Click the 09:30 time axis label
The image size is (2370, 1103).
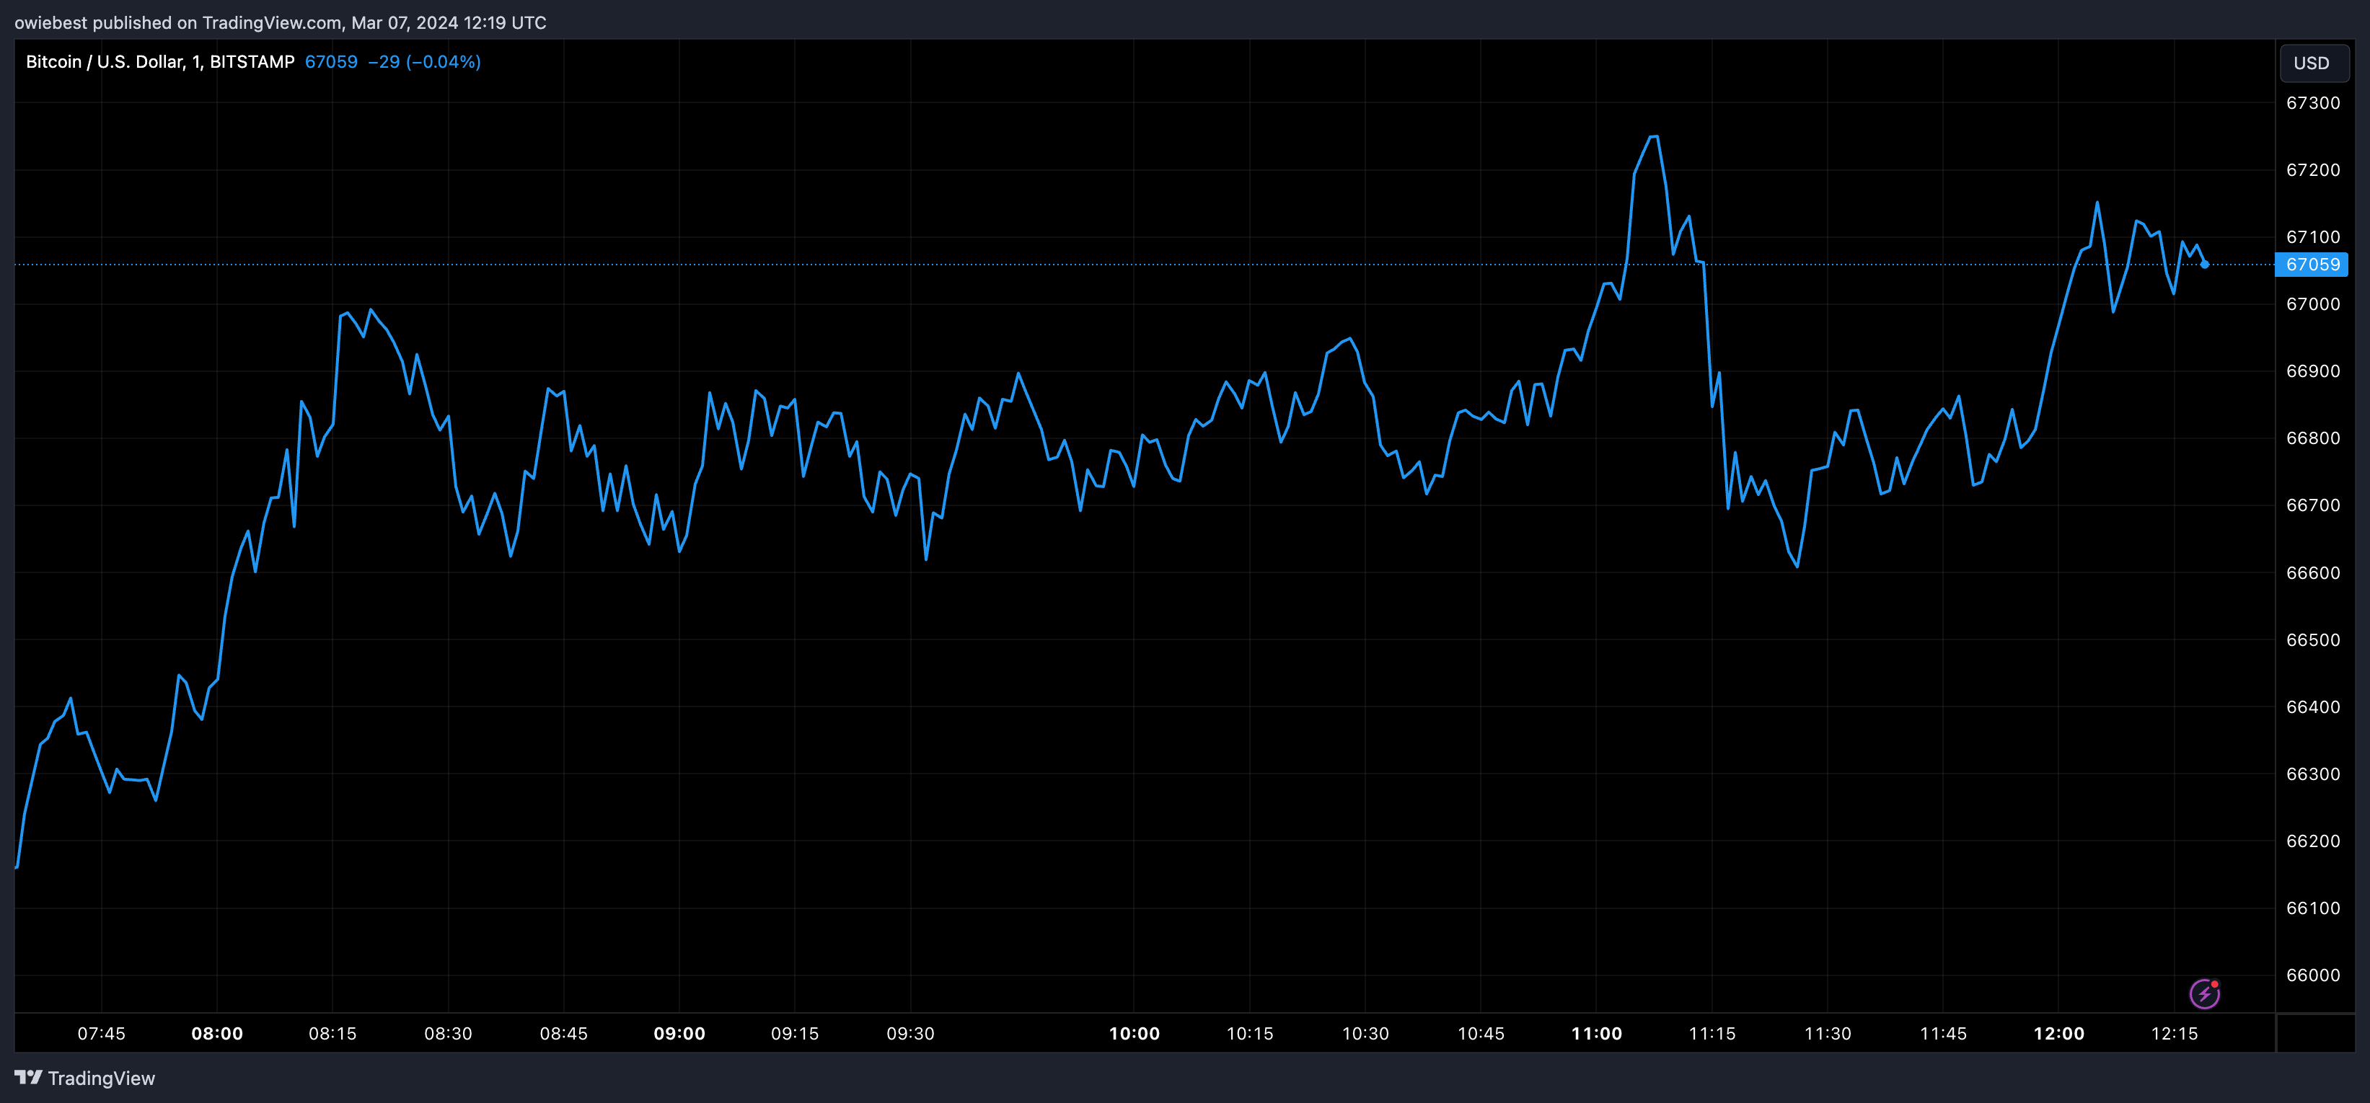pyautogui.click(x=911, y=1034)
